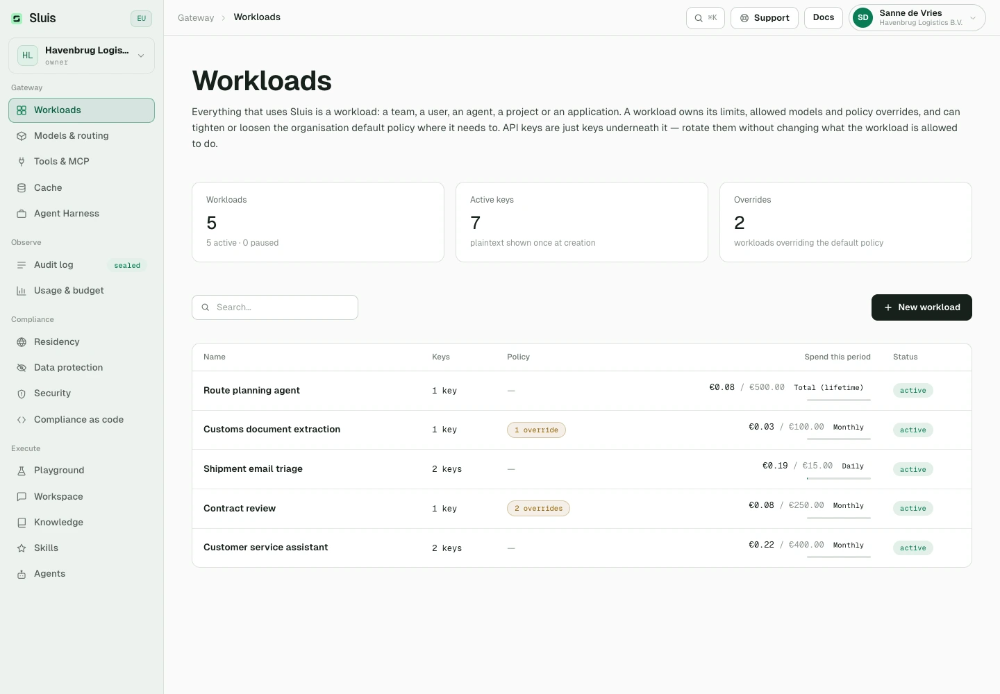1000x694 pixels.
Task: Click the Data protection eye-off icon
Action: coord(22,368)
